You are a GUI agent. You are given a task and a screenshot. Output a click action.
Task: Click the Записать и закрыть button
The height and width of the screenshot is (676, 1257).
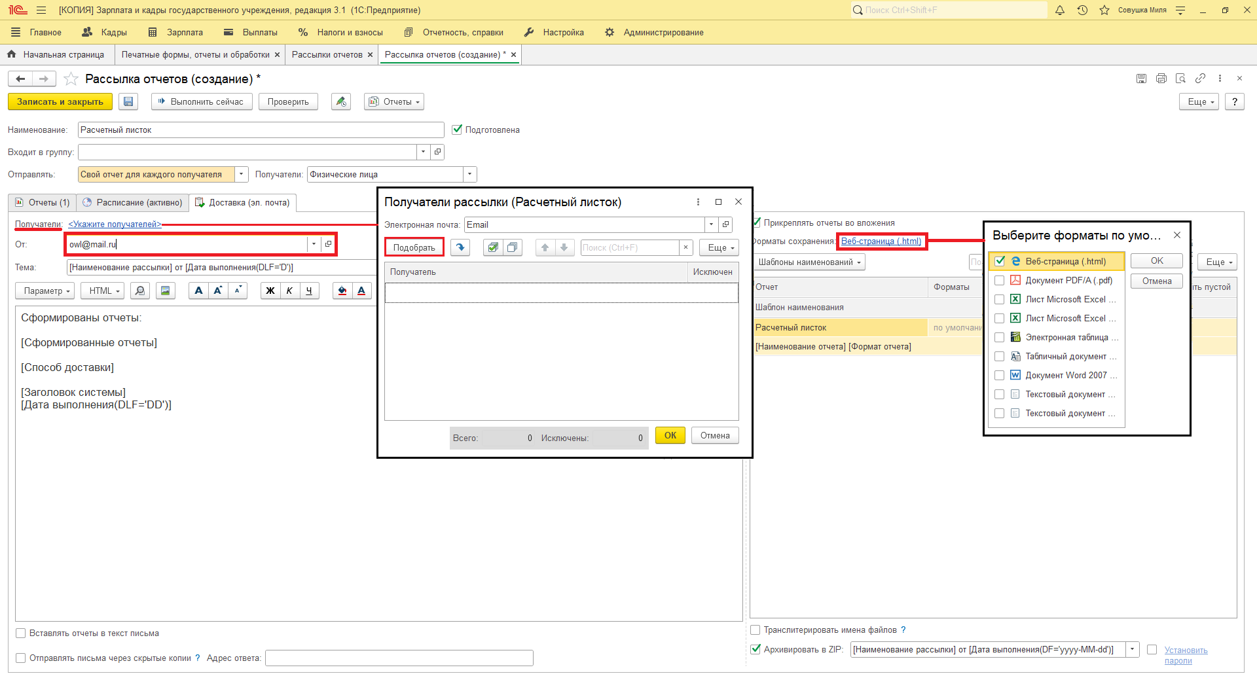pos(60,101)
